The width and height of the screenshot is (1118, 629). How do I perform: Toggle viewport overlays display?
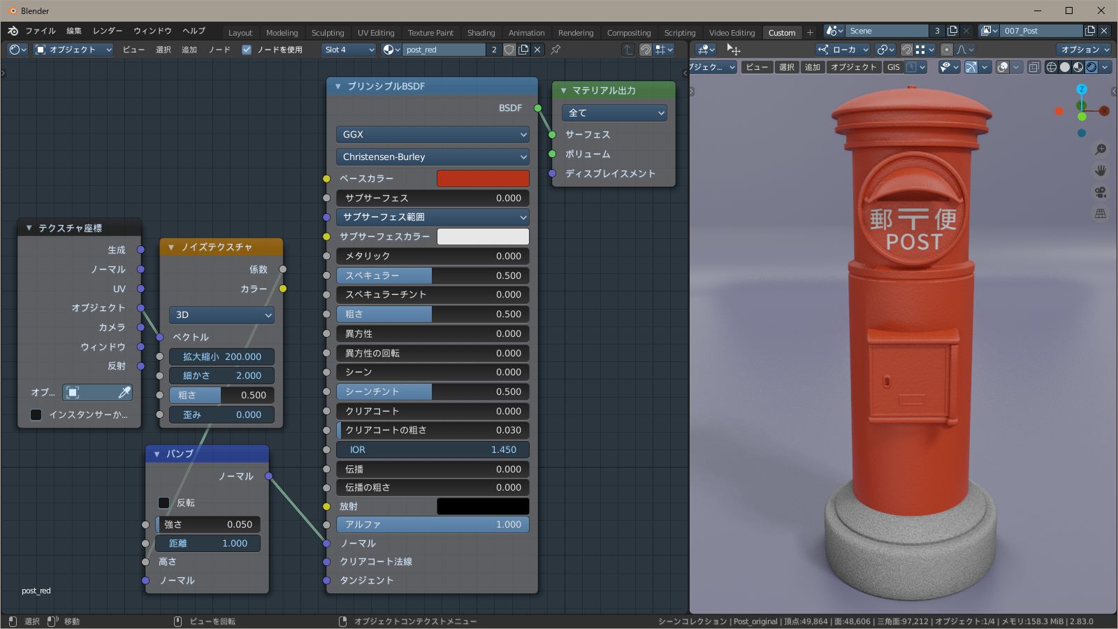(1003, 67)
